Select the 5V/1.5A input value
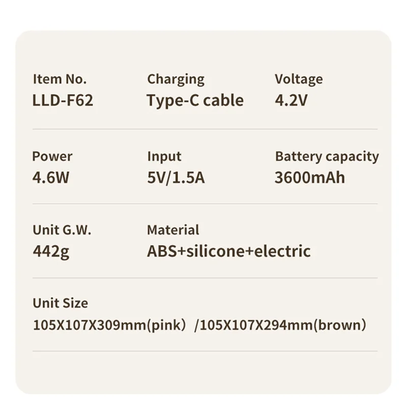Viewport: 407px width, 407px height. [x=176, y=178]
